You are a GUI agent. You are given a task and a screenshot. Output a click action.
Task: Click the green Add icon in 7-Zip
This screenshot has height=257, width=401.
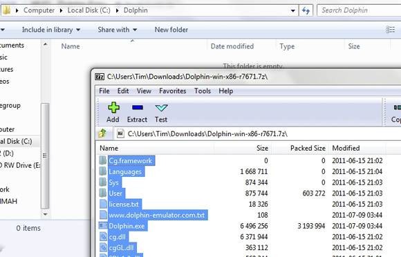point(113,108)
